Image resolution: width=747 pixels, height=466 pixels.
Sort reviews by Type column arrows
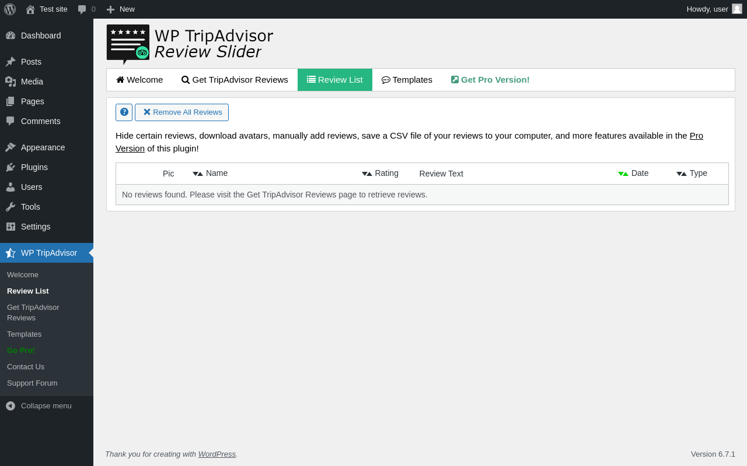click(x=682, y=174)
